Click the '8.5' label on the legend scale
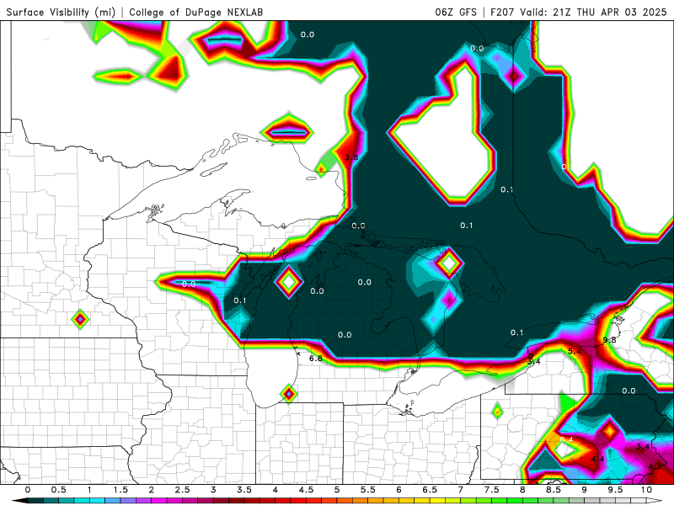Viewport: 674px width, 505px height. 554,490
